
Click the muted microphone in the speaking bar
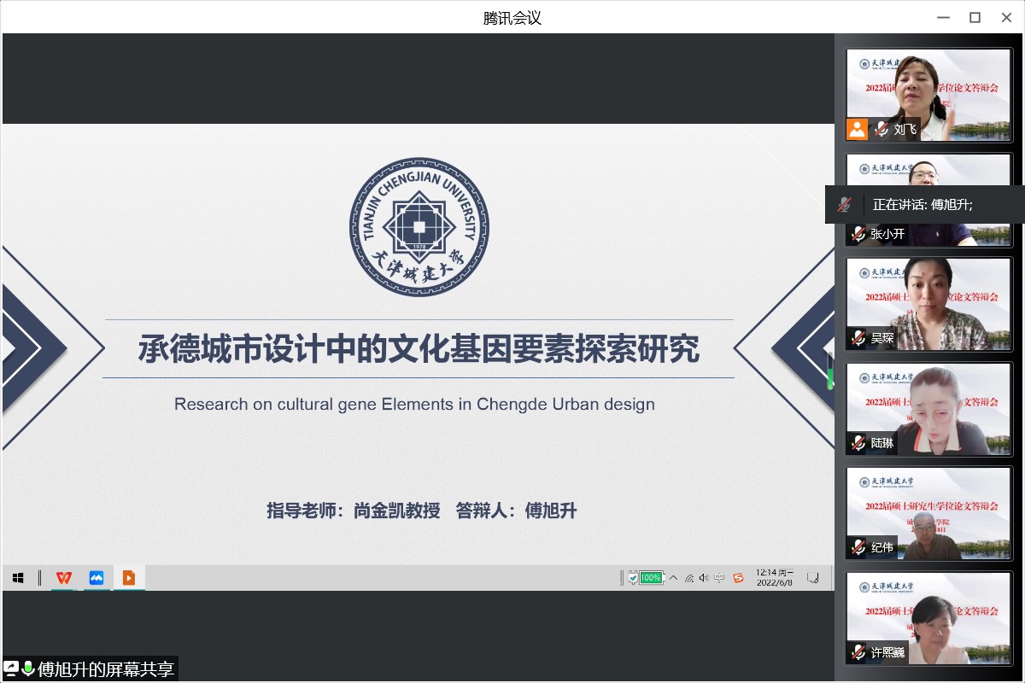tap(844, 205)
